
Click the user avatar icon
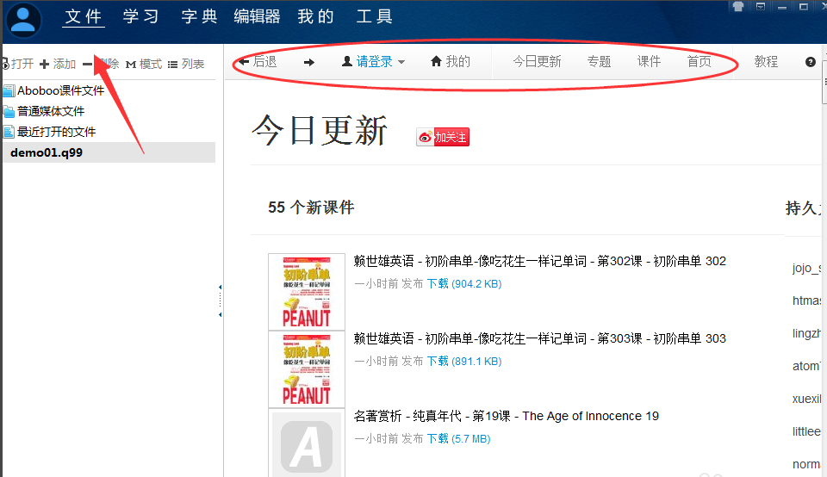pos(23,21)
